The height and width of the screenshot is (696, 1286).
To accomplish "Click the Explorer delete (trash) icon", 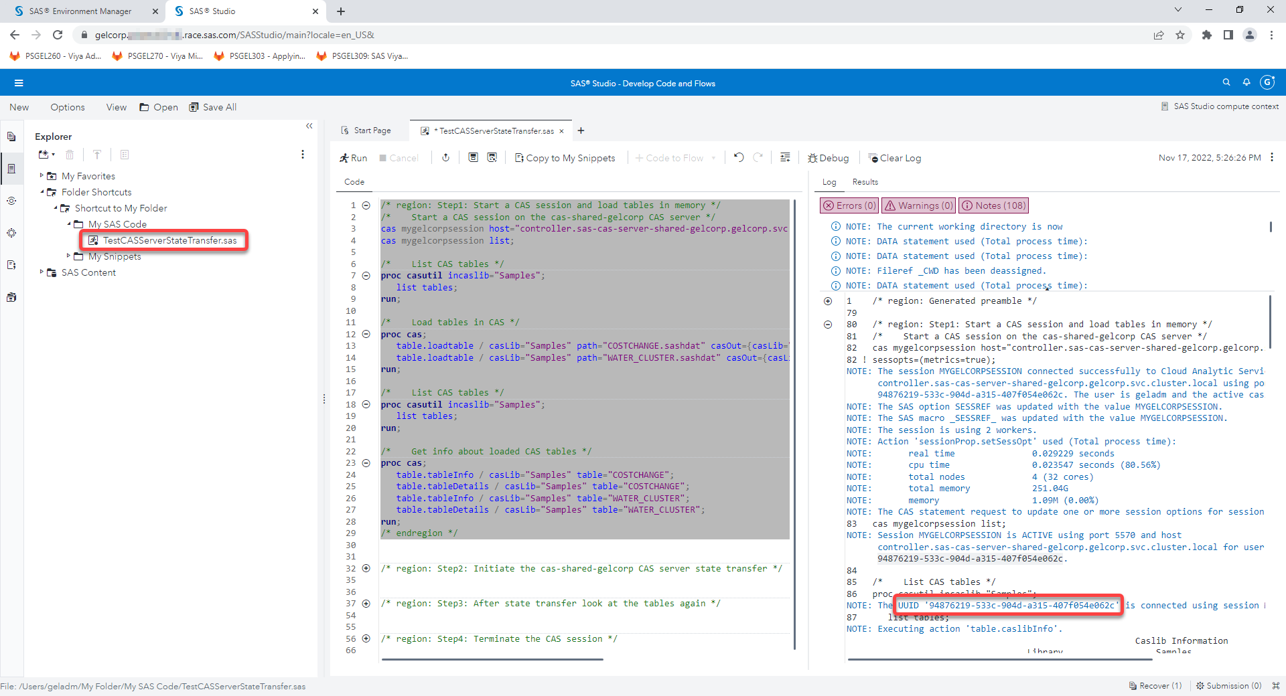I will point(70,155).
